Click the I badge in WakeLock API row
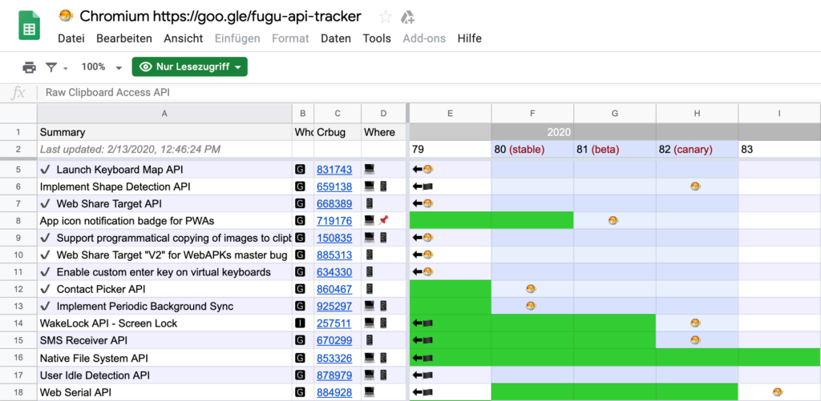 tap(300, 323)
